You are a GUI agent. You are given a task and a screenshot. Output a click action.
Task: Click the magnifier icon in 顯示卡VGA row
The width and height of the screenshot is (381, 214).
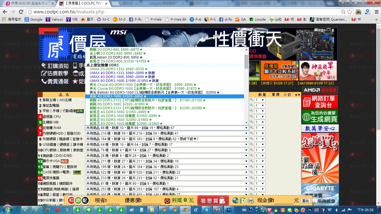pyautogui.click(x=251, y=161)
